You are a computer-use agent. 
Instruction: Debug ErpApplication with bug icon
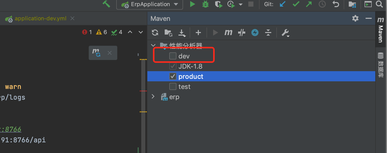click(205, 4)
